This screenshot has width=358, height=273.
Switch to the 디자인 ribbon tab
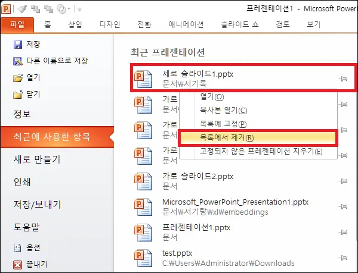(x=110, y=24)
